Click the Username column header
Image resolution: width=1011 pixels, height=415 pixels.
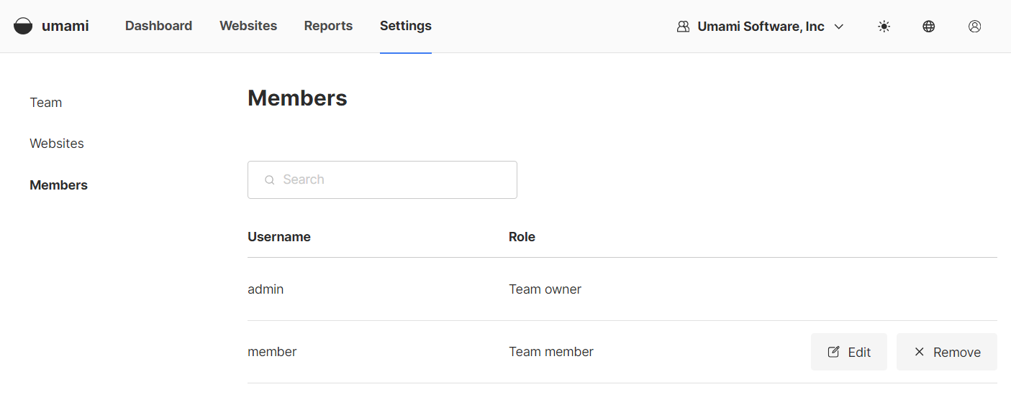(x=279, y=237)
